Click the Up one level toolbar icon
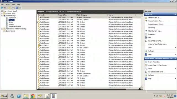Image resolution: width=177 pixels, height=99 pixels. [9, 8]
